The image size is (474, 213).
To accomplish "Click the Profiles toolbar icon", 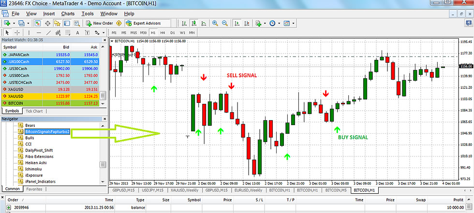I will pyautogui.click(x=21, y=23).
